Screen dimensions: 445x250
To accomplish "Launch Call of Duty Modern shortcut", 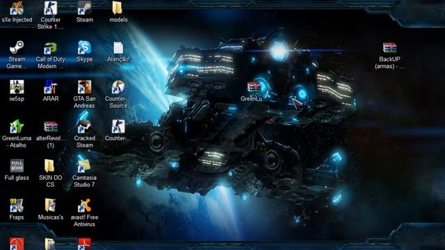I will point(51,48).
